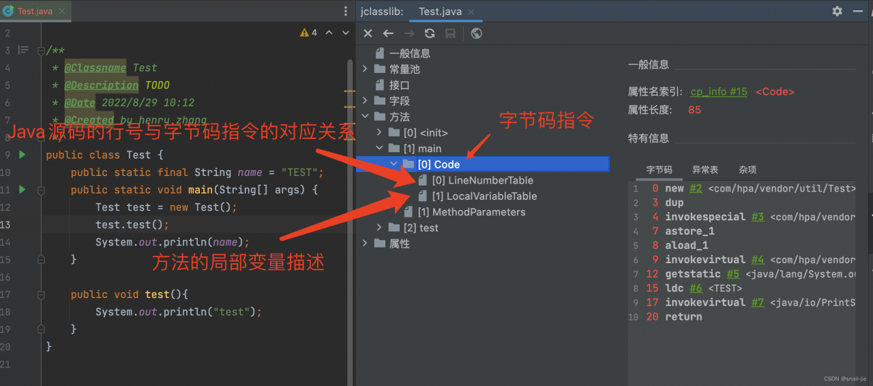The image size is (873, 386).
Task: Expand the [0] <init> method
Action: 380,132
